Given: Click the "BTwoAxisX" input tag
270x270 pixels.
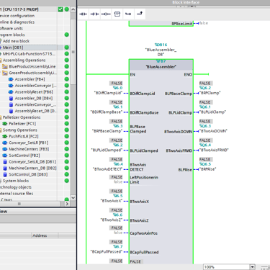Looking at the screenshot, I should 112,201.
